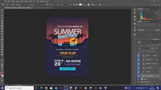161x90 pixels.
Task: Select the Beach Party layer name
Action: [x=149, y=59]
